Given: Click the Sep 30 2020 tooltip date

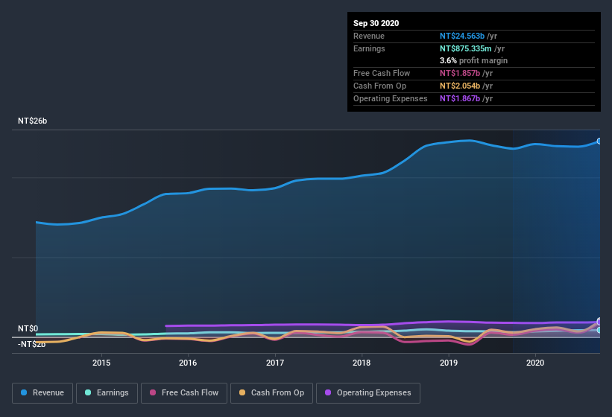Looking at the screenshot, I should point(376,23).
